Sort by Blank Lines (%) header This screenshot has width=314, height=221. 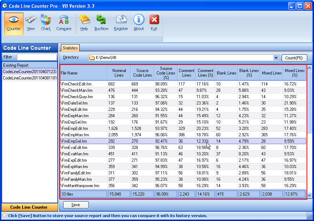(249, 73)
